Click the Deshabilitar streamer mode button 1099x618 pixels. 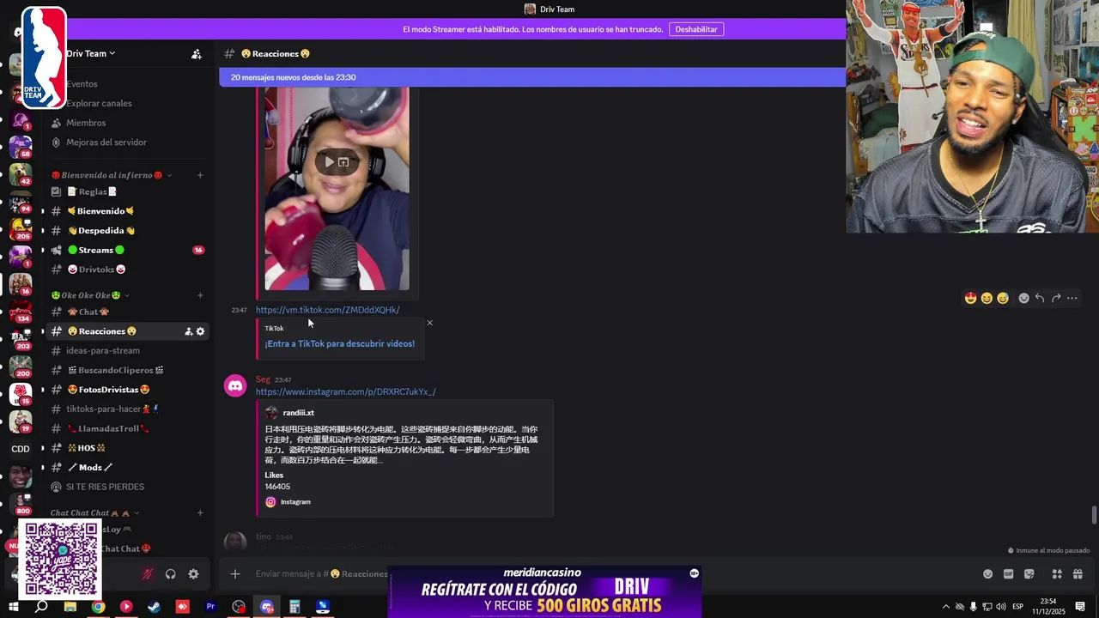click(x=695, y=29)
